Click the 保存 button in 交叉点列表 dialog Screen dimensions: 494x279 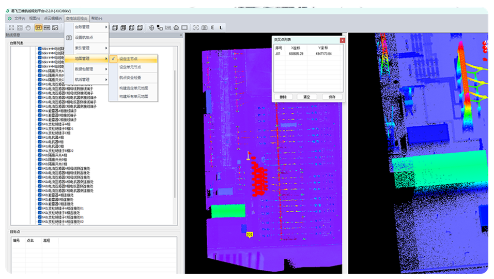click(331, 97)
